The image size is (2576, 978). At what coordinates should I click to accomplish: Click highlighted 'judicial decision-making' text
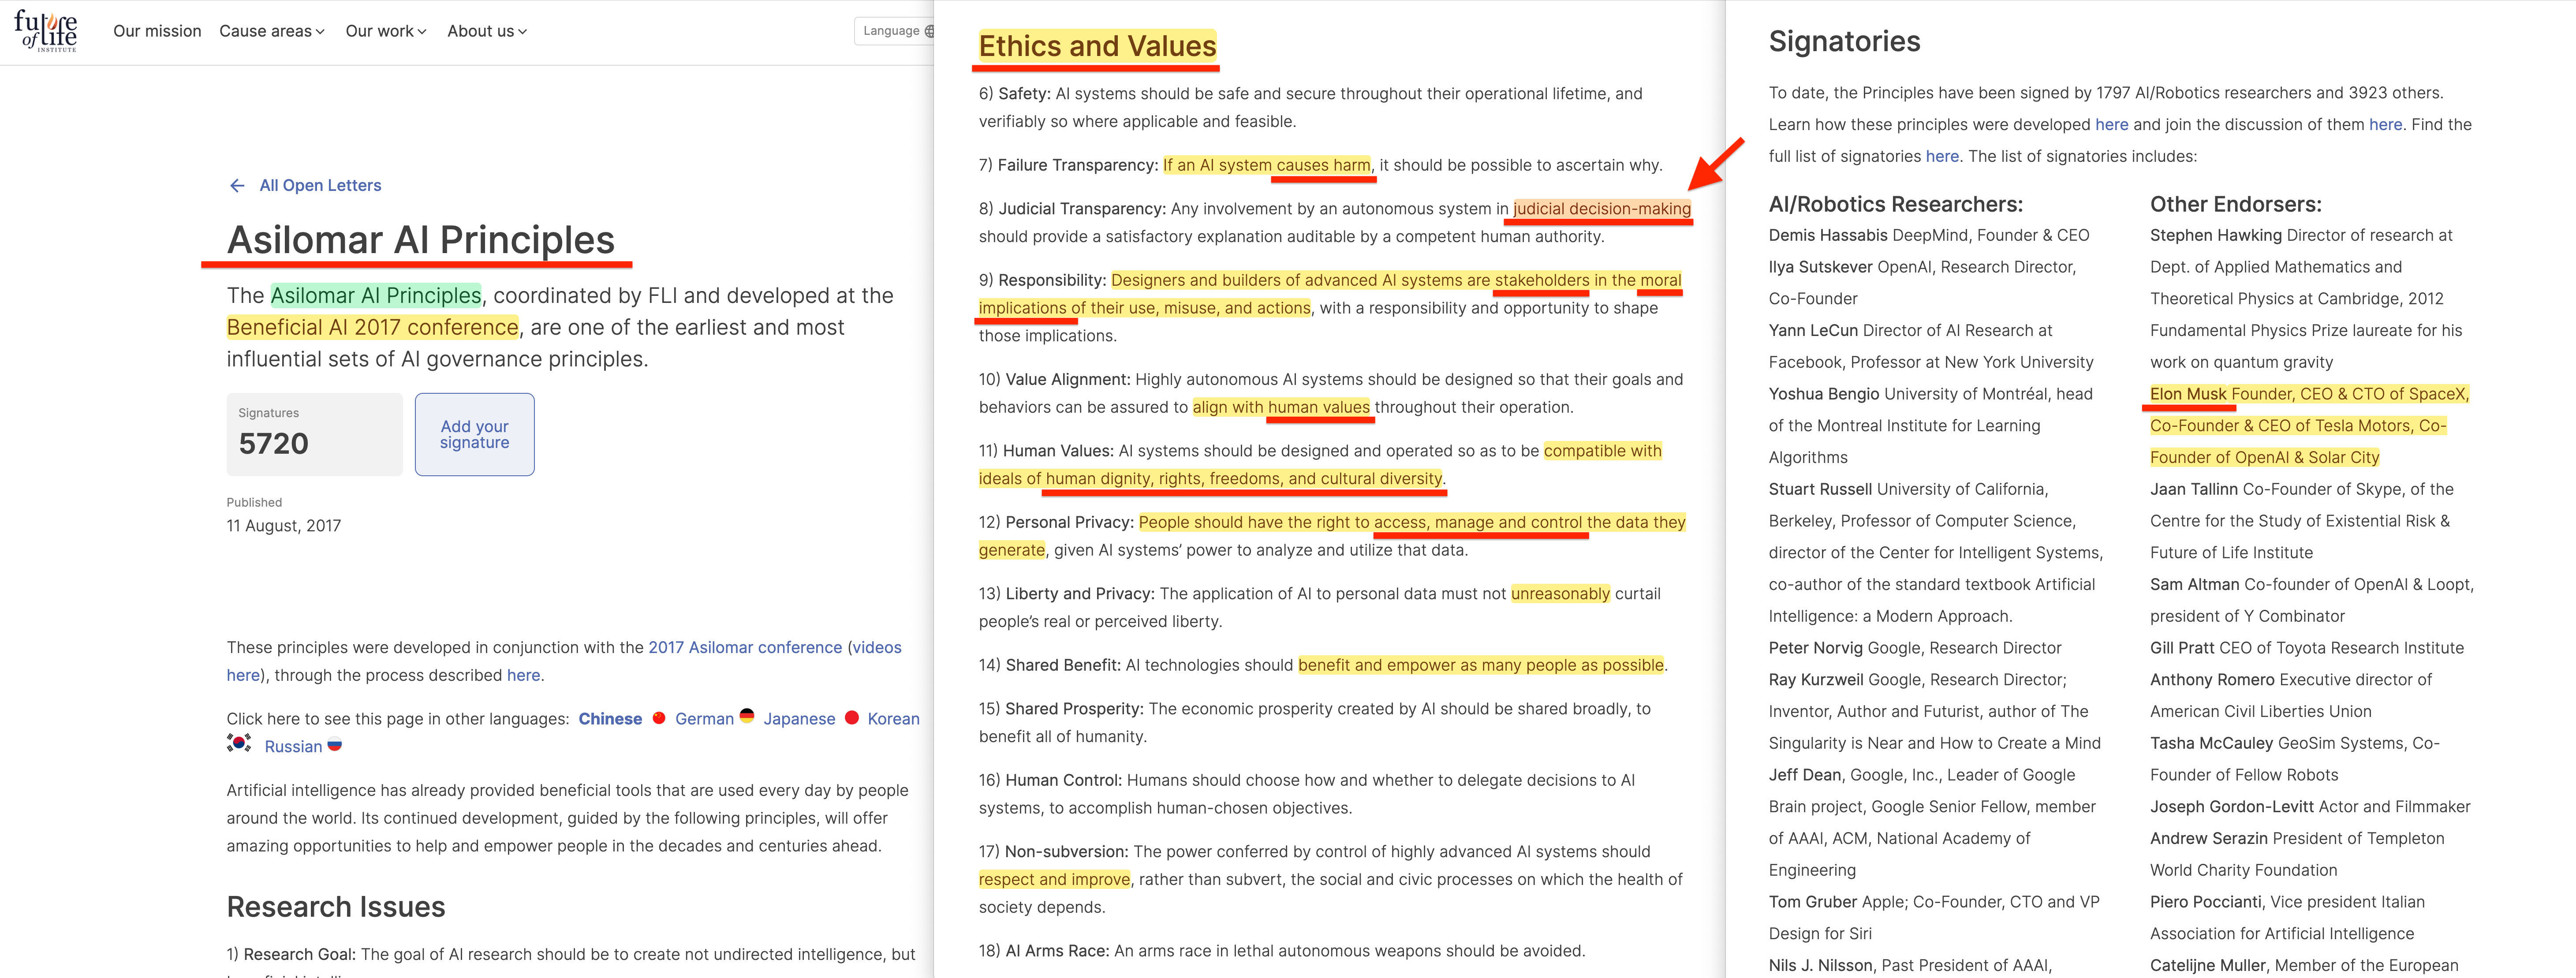(1602, 209)
